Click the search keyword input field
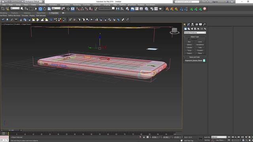Image resolution: width=253 pixels, height=142 pixels. (187, 2)
